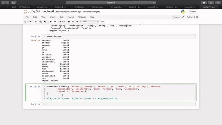This screenshot has height=125, width=222.
Task: Click the 'dteday' row in dtypes output
Action: pos(55,43)
